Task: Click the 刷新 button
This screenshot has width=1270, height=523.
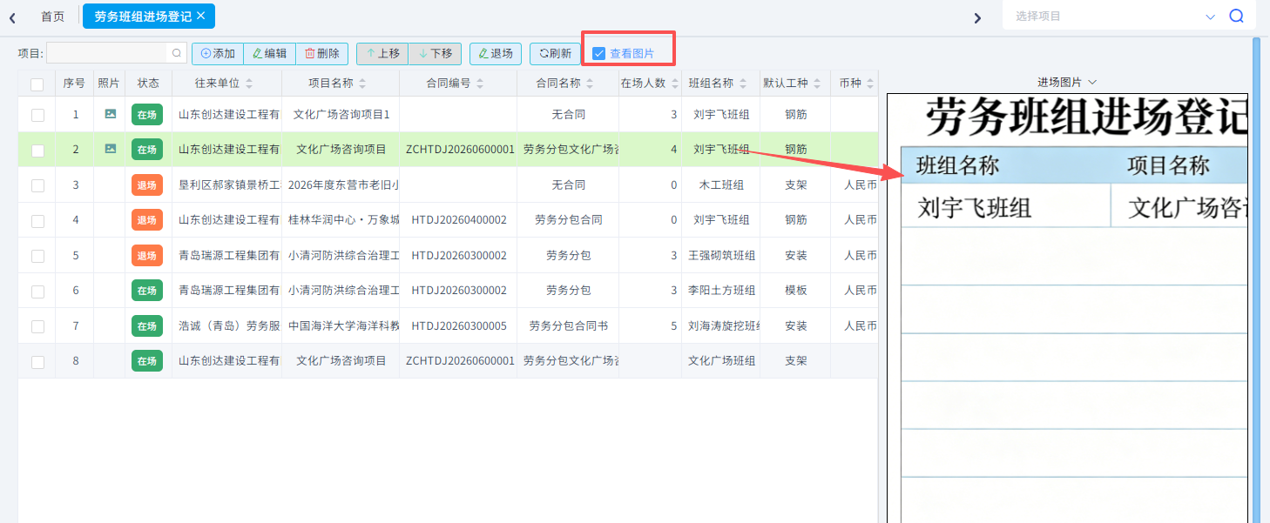Action: 555,53
